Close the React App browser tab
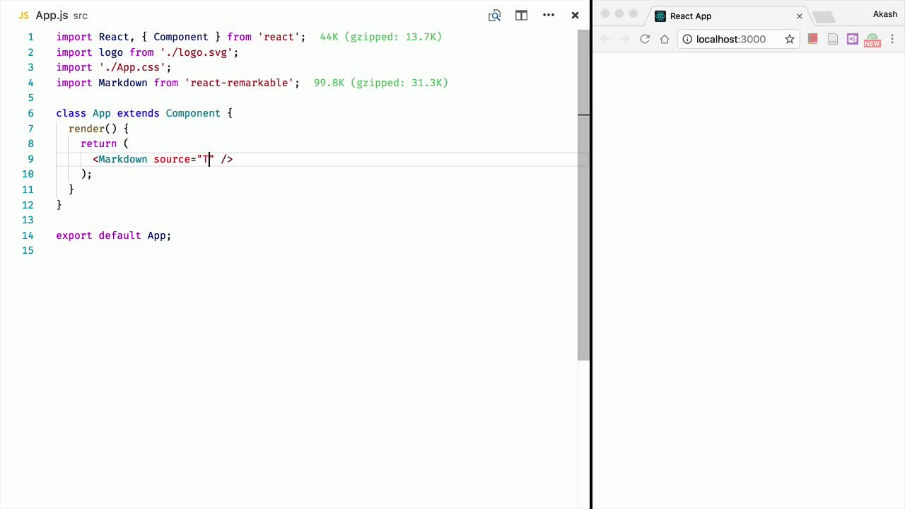The image size is (905, 509). point(800,16)
